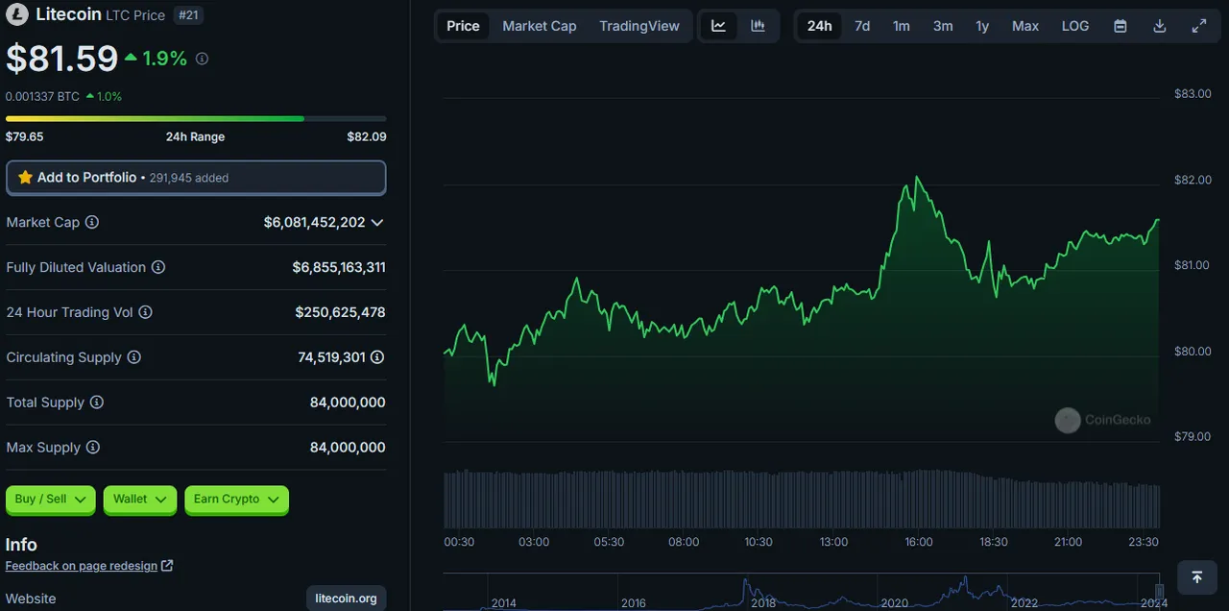Click the 291,945 added text
The image size is (1229, 611).
click(x=189, y=178)
